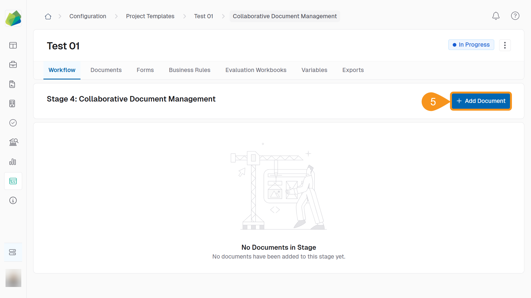Screen dimensions: 531x298
Task: Open the institution search icon in sidebar
Action: coord(13,142)
